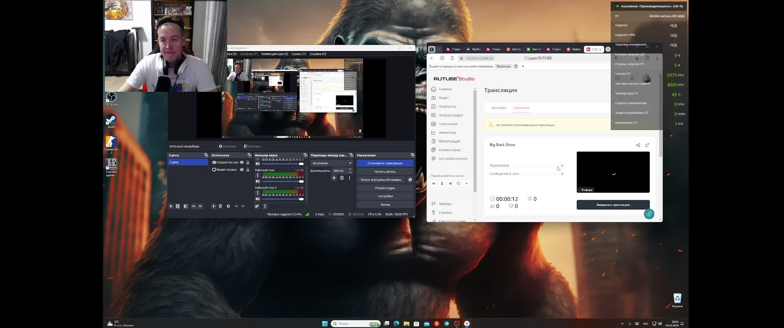The height and width of the screenshot is (328, 784).
Task: Open Аналитика in RUTUBE sidebar
Action: [x=447, y=132]
